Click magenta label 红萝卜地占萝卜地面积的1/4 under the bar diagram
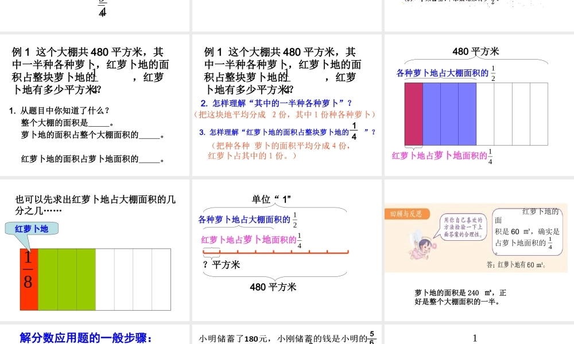 pyautogui.click(x=442, y=156)
